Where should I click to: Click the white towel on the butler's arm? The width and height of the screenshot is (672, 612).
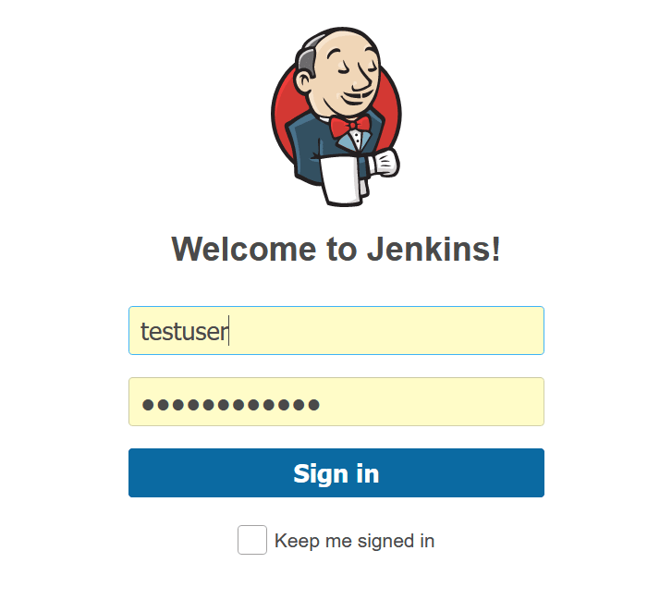point(344,180)
